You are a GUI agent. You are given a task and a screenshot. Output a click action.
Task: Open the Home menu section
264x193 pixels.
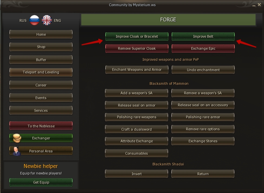click(x=41, y=34)
